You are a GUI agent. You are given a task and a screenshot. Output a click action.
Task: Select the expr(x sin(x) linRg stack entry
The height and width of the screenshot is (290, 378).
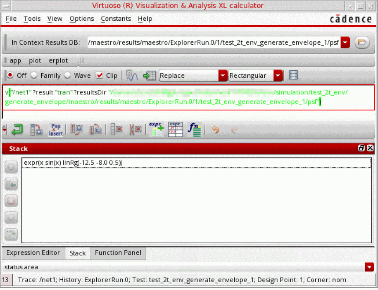[197, 163]
